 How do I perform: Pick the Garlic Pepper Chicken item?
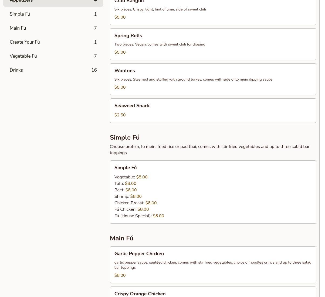tap(213, 265)
